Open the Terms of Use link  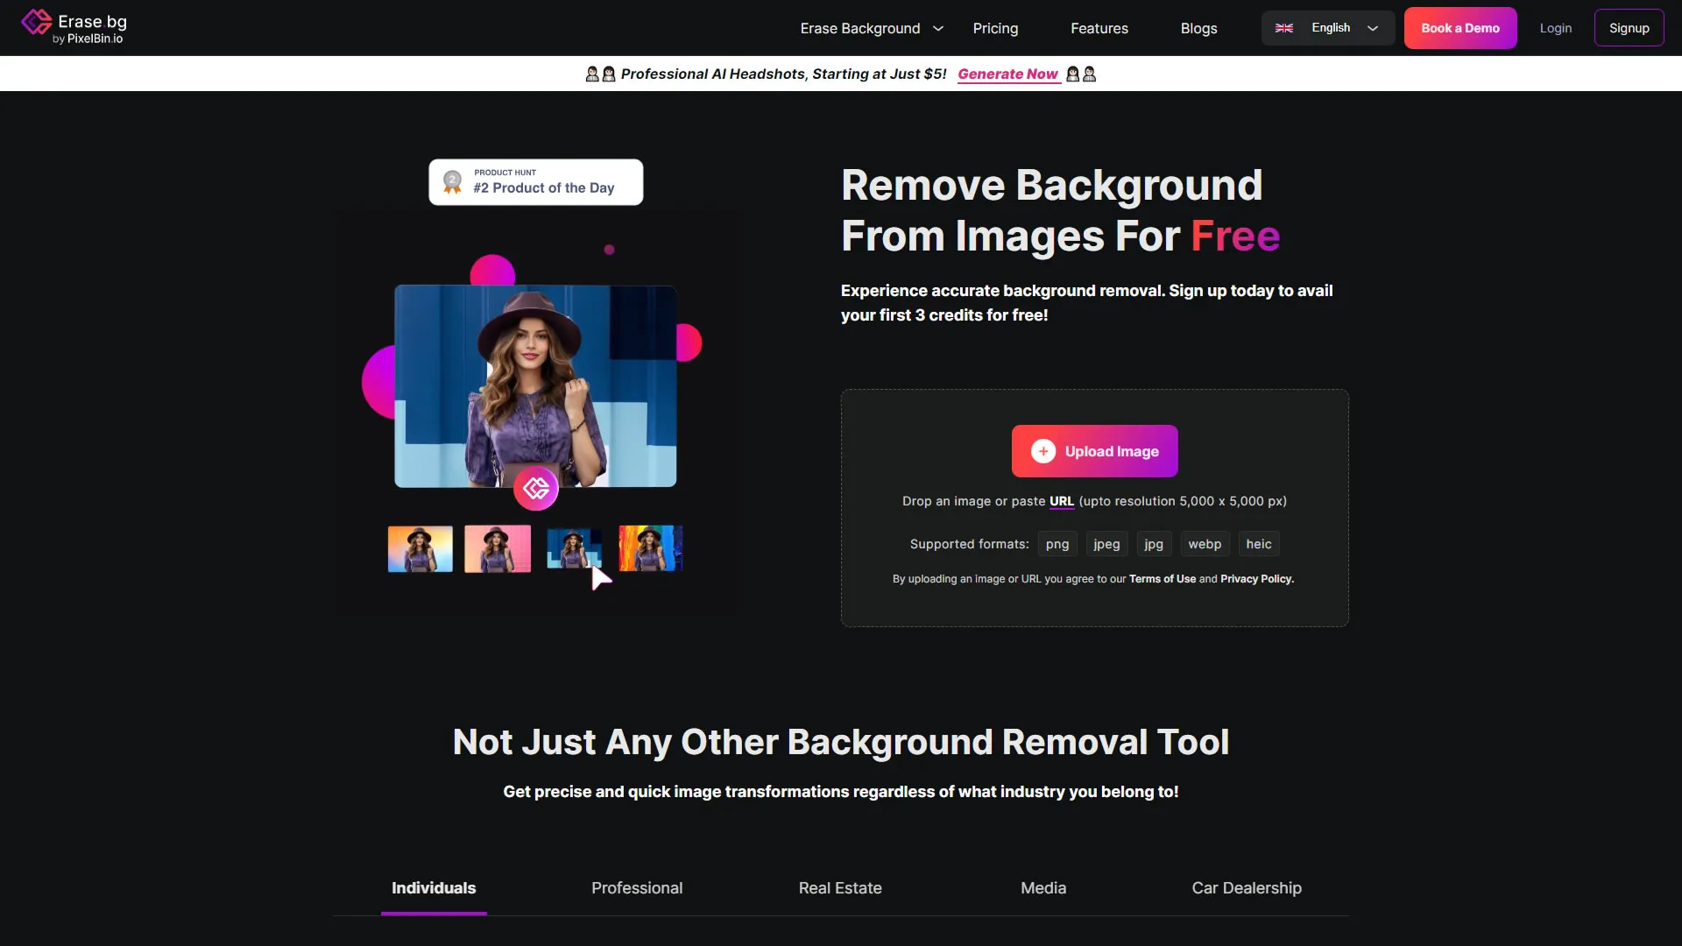click(x=1162, y=579)
